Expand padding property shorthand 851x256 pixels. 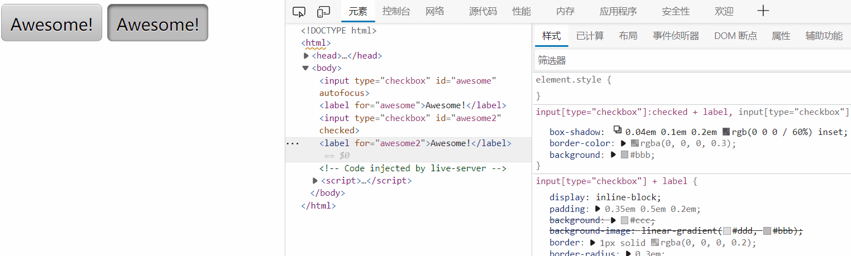point(596,209)
